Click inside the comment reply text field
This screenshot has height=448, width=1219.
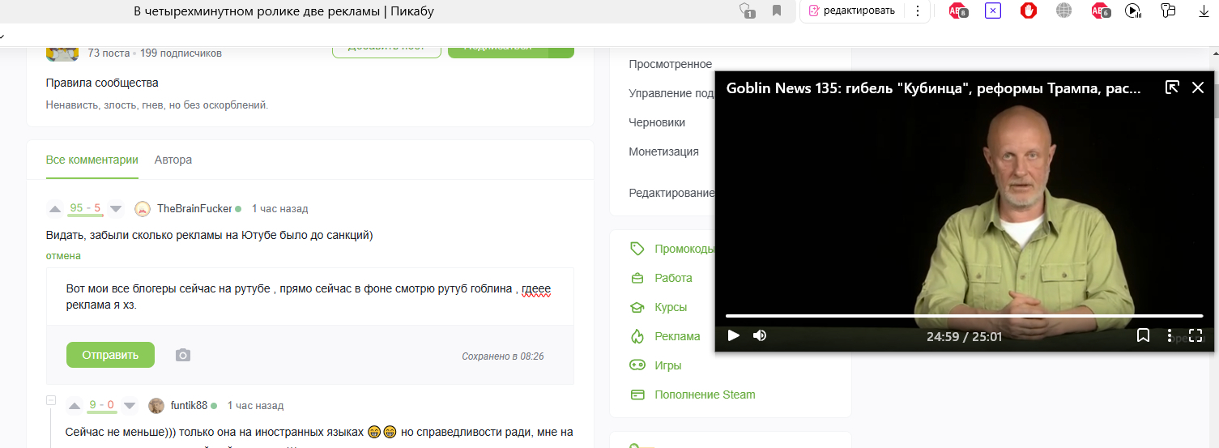[x=309, y=297]
